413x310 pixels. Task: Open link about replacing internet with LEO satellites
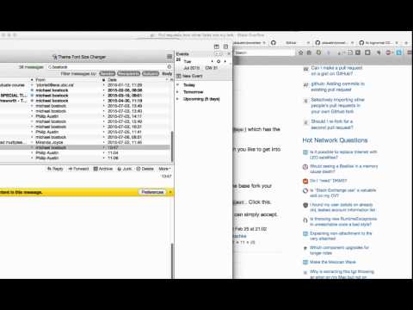(x=343, y=154)
